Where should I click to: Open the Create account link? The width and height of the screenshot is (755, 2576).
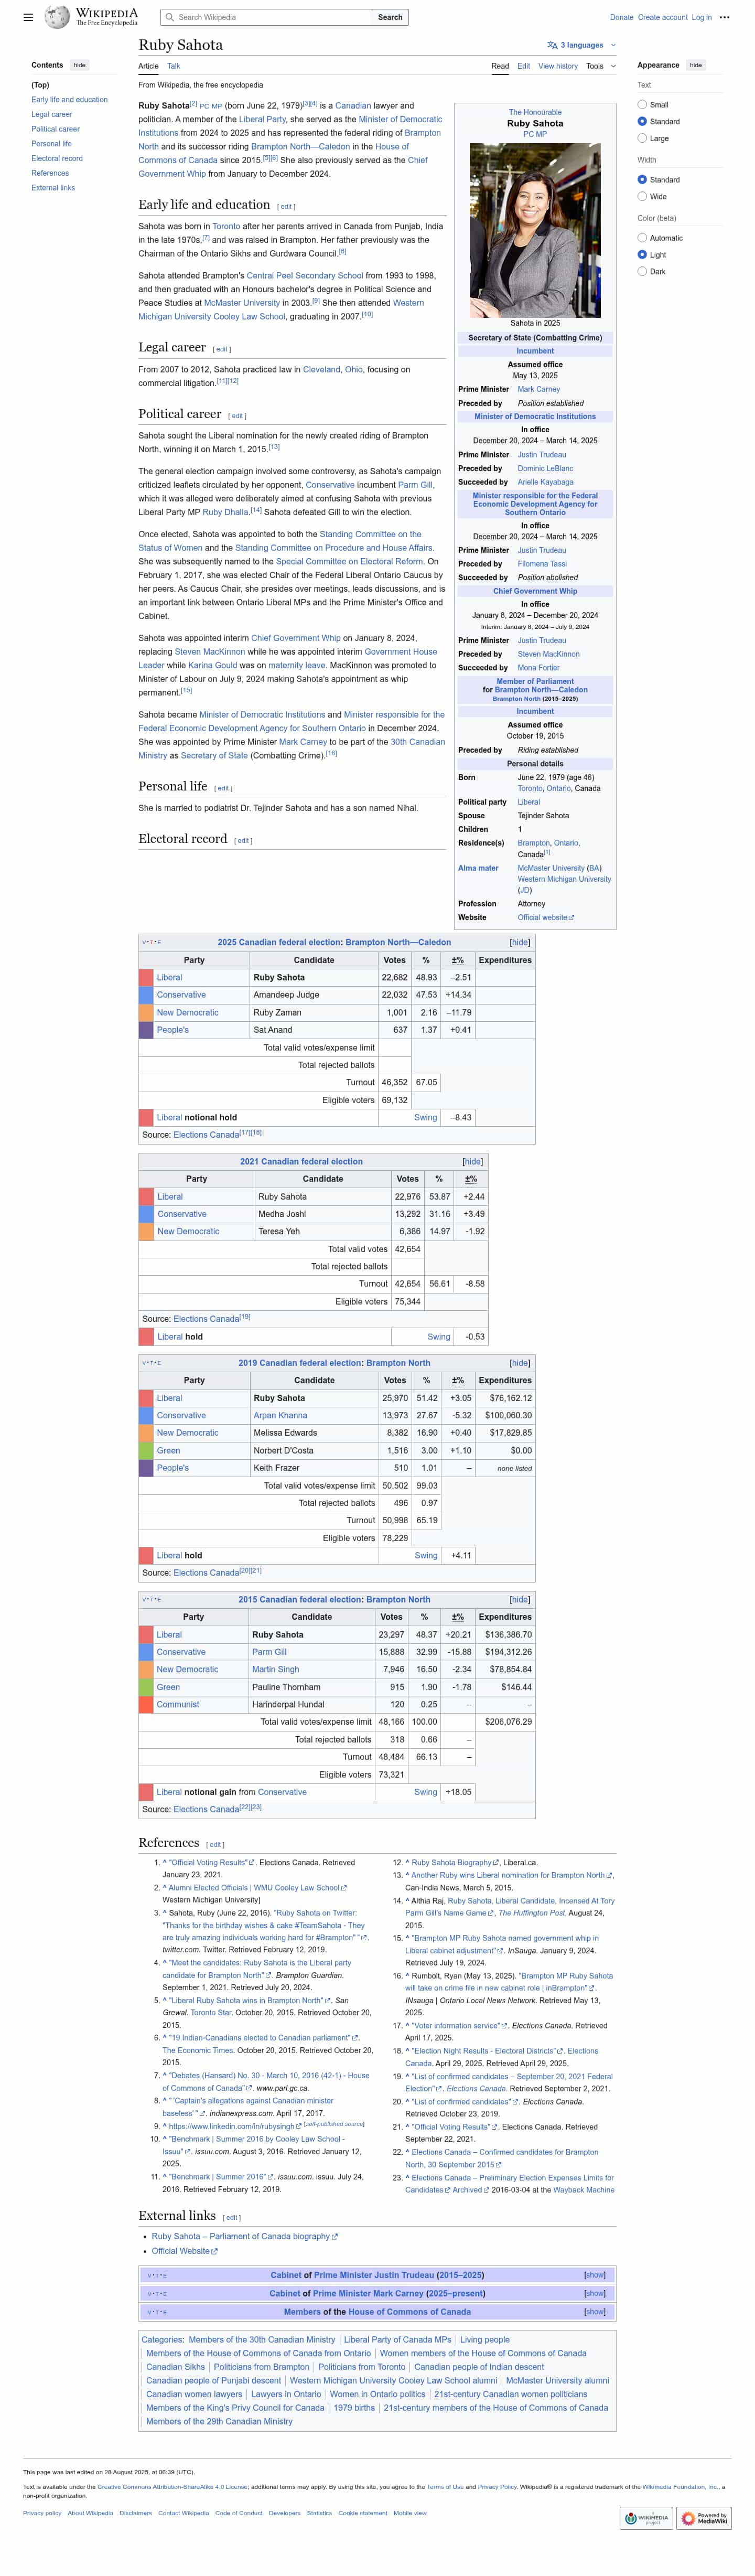662,17
